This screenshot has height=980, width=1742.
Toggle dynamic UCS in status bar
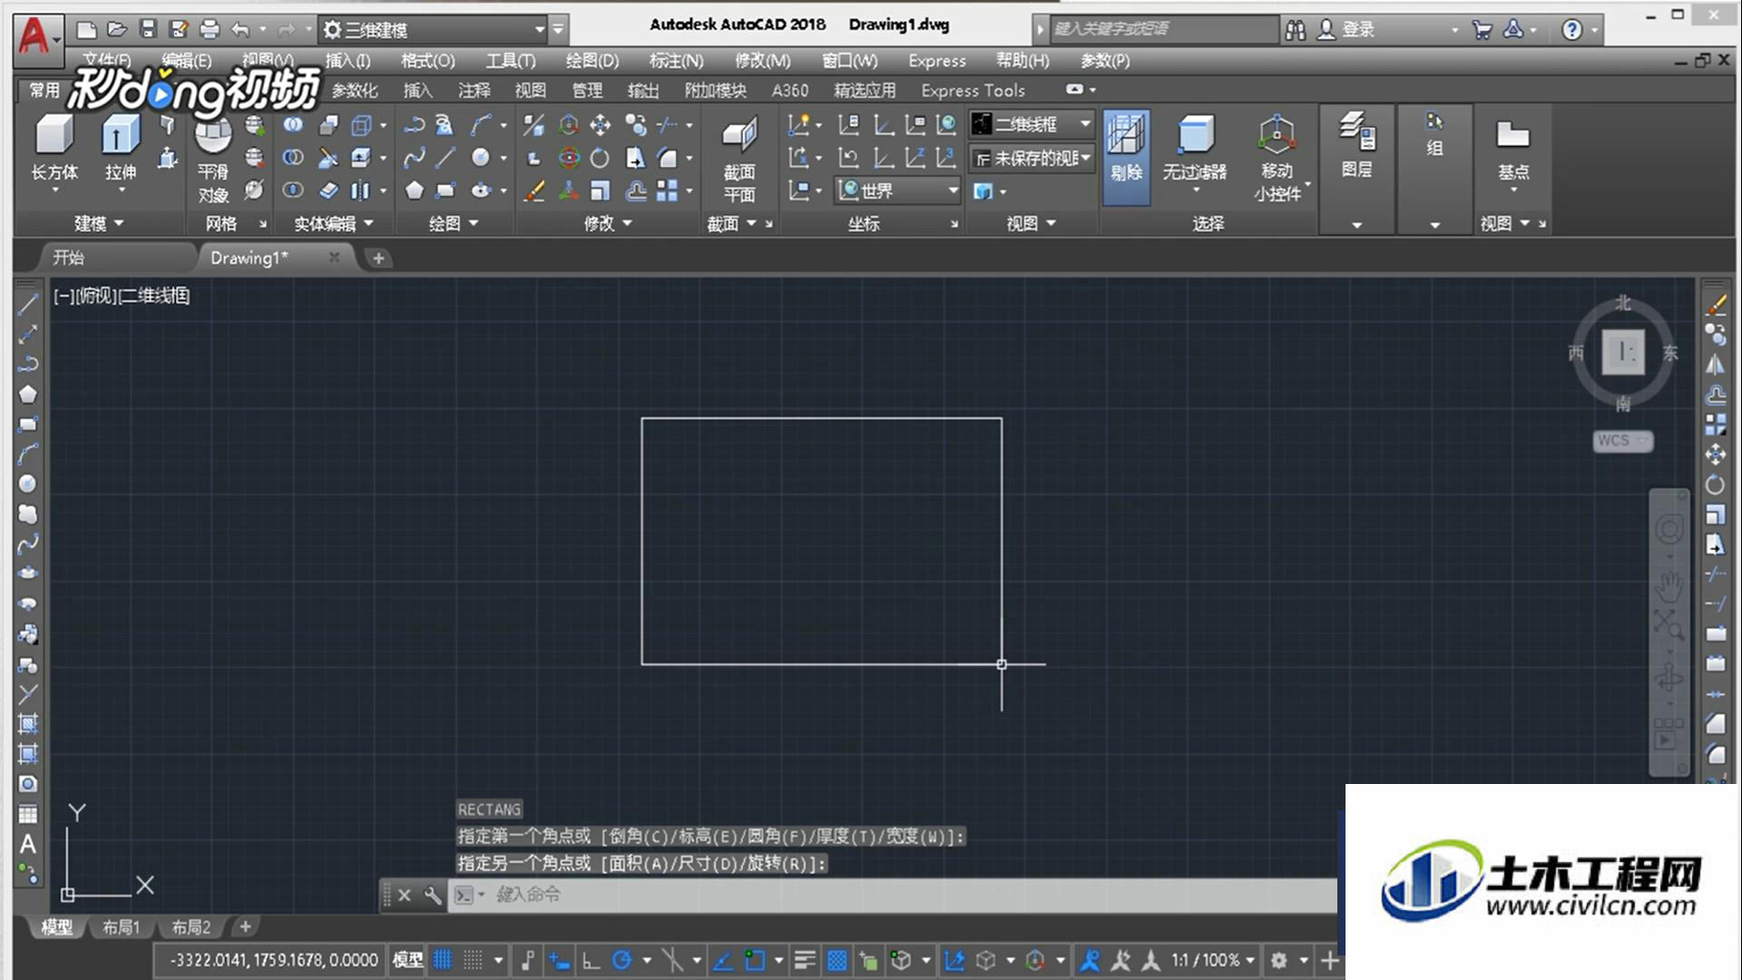click(x=954, y=960)
